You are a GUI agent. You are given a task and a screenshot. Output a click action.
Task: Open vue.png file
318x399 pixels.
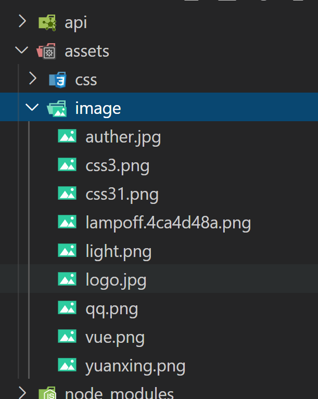coord(115,338)
